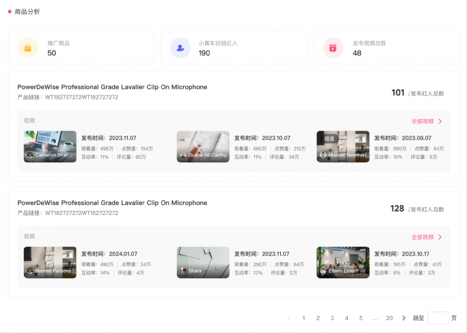Viewport: 467px width, 333px height.
Task: Click Edwin Lowe's avatar icon
Action: click(x=323, y=271)
